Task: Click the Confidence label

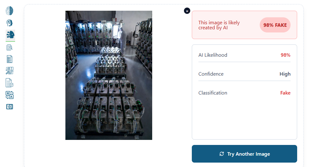Action: click(211, 74)
